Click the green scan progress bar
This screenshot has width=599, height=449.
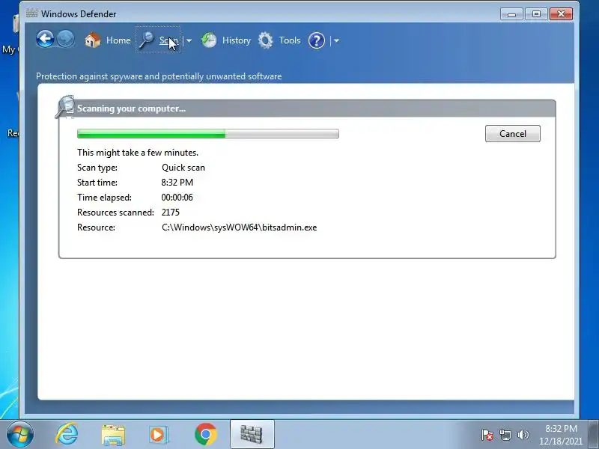(x=208, y=133)
